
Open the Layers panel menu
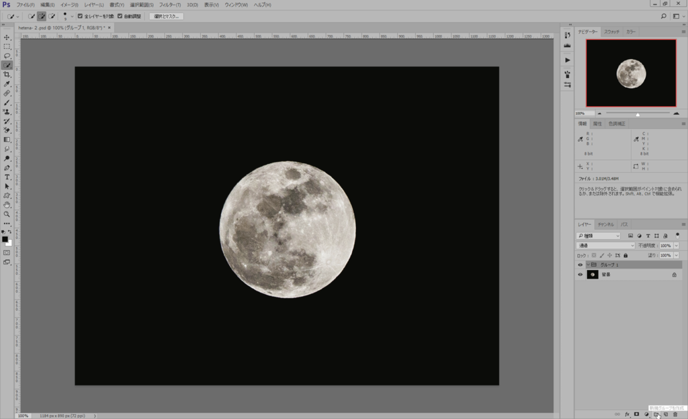(x=683, y=224)
